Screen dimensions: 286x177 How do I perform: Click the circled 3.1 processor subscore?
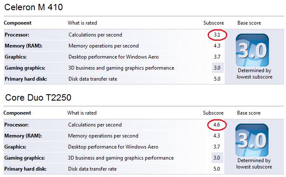click(x=217, y=35)
